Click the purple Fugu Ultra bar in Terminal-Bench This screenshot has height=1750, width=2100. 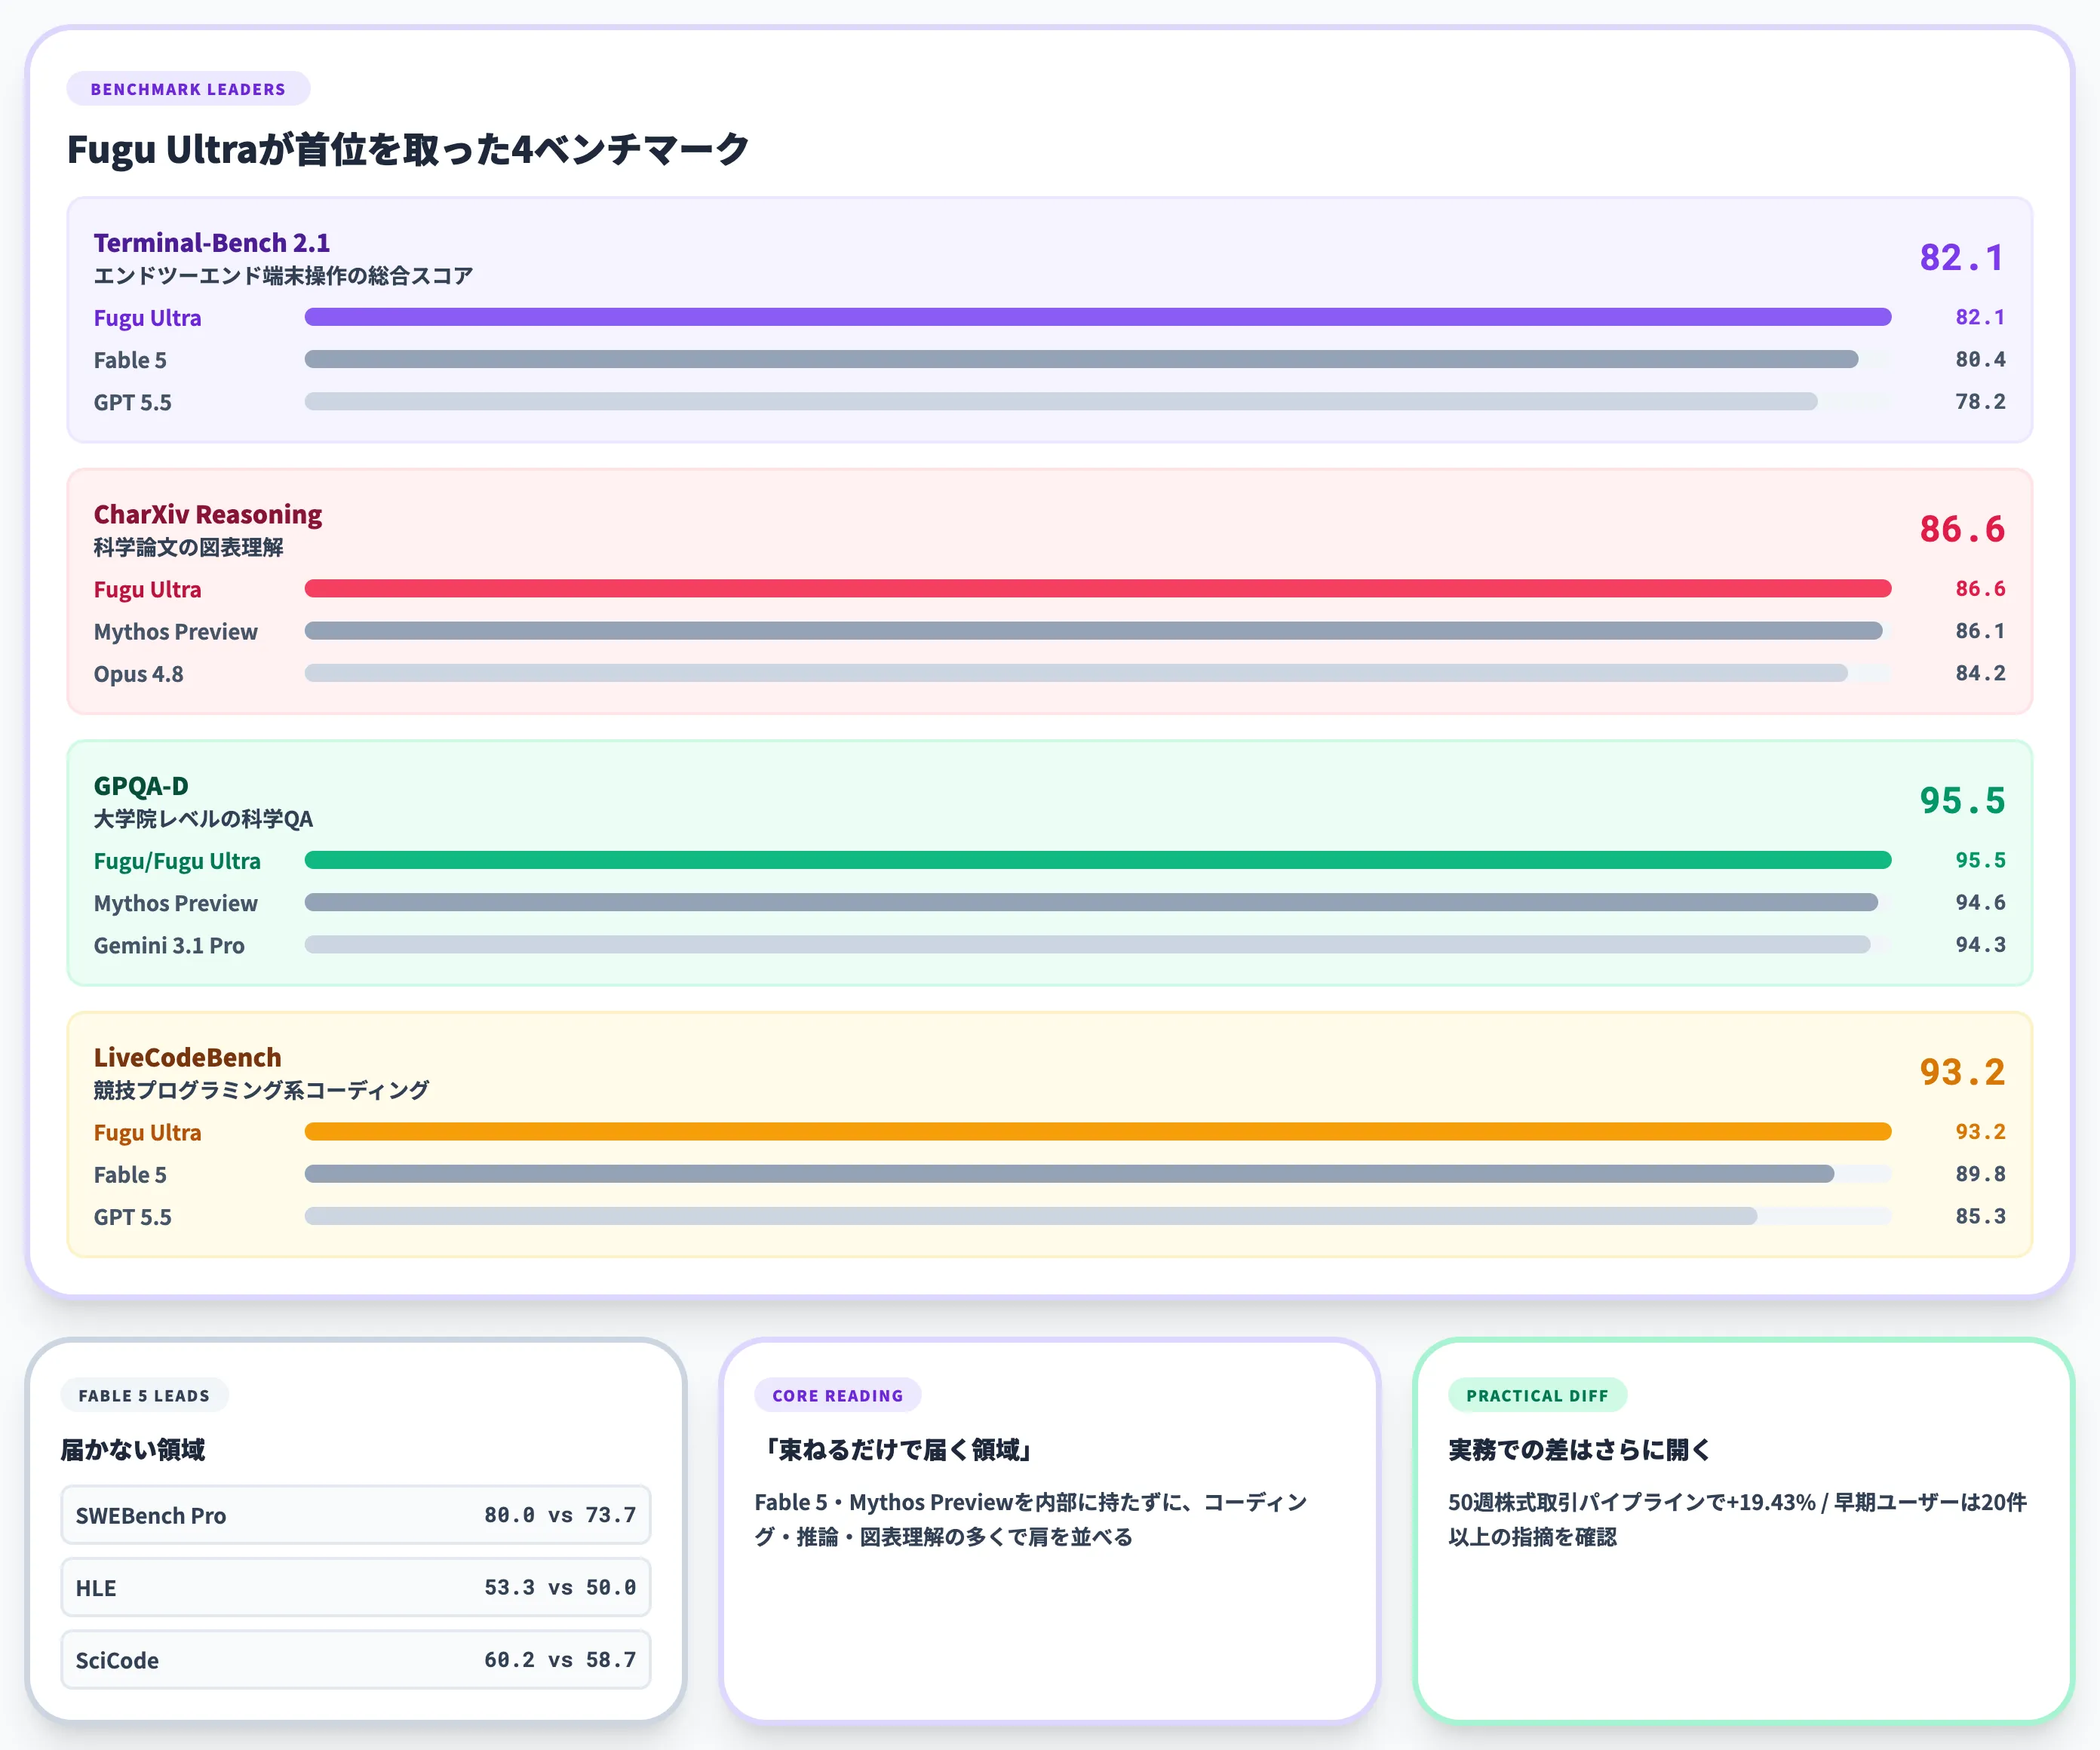tap(1098, 317)
